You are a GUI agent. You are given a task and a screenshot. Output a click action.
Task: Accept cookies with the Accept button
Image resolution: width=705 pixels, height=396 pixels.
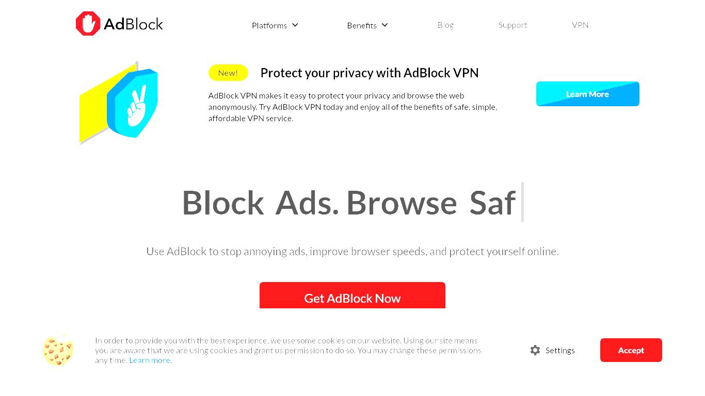pos(631,350)
